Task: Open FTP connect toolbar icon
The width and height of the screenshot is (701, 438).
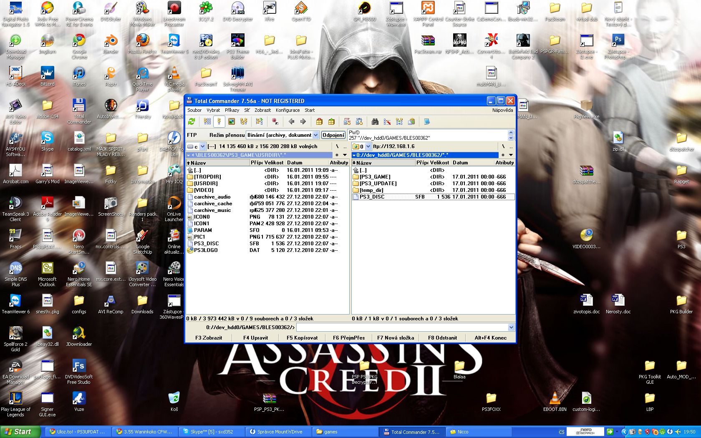Action: pyautogui.click(x=347, y=122)
